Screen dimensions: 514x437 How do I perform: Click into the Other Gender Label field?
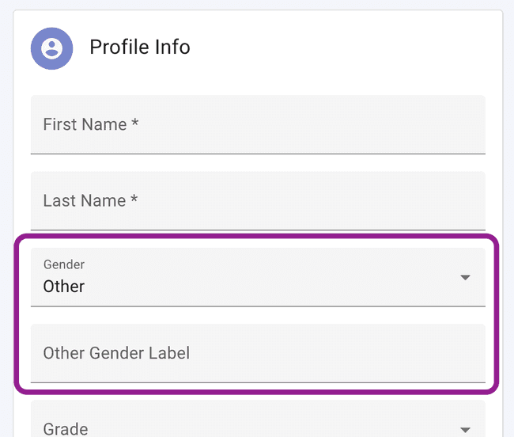click(257, 353)
